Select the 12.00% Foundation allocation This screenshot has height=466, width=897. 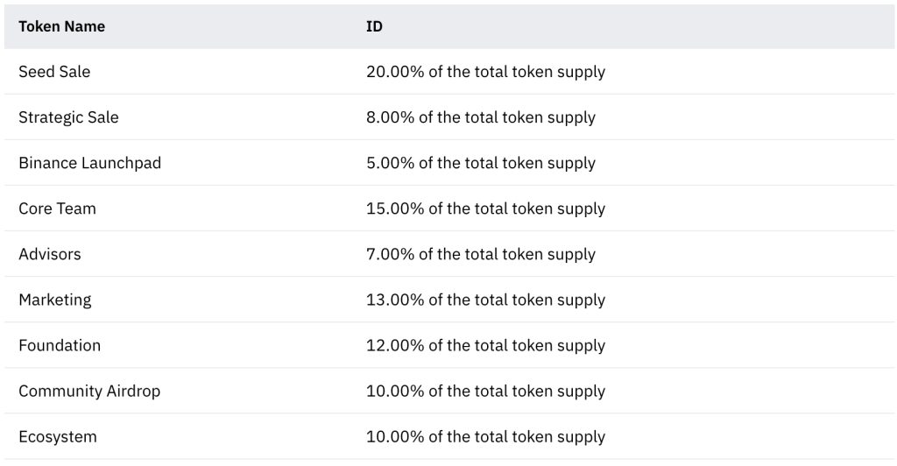point(485,345)
